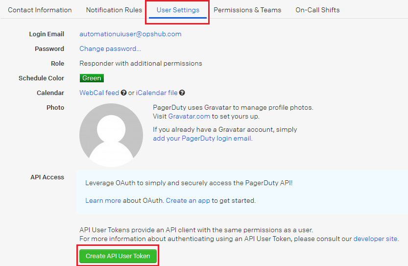Click the default profile photo avatar
The image size is (408, 266).
click(x=111, y=135)
